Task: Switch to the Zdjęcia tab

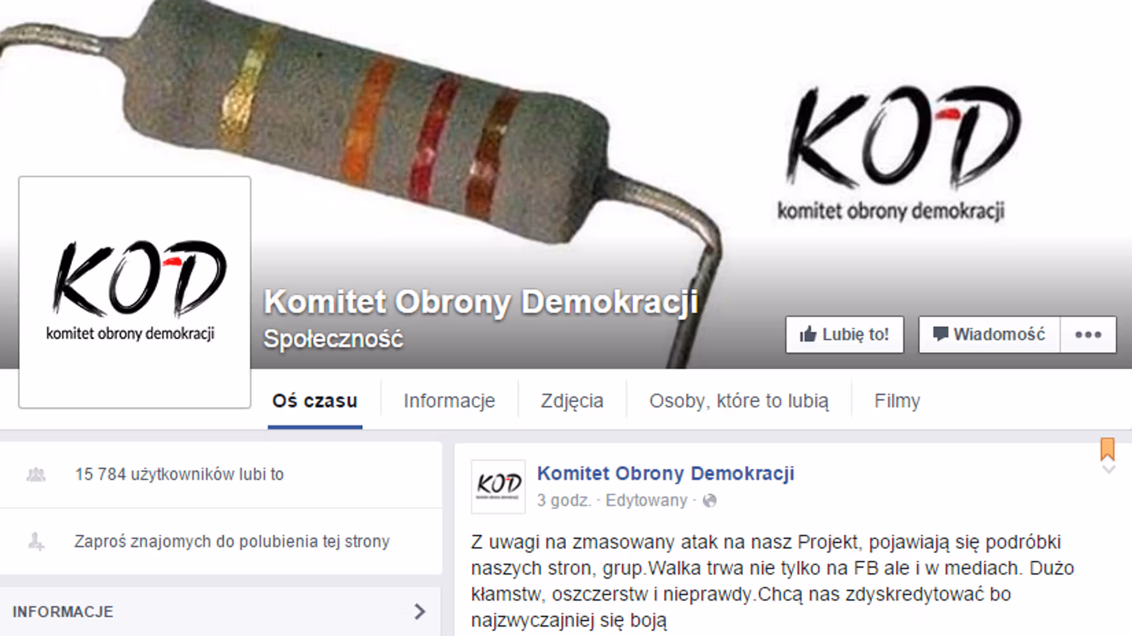Action: (x=572, y=401)
